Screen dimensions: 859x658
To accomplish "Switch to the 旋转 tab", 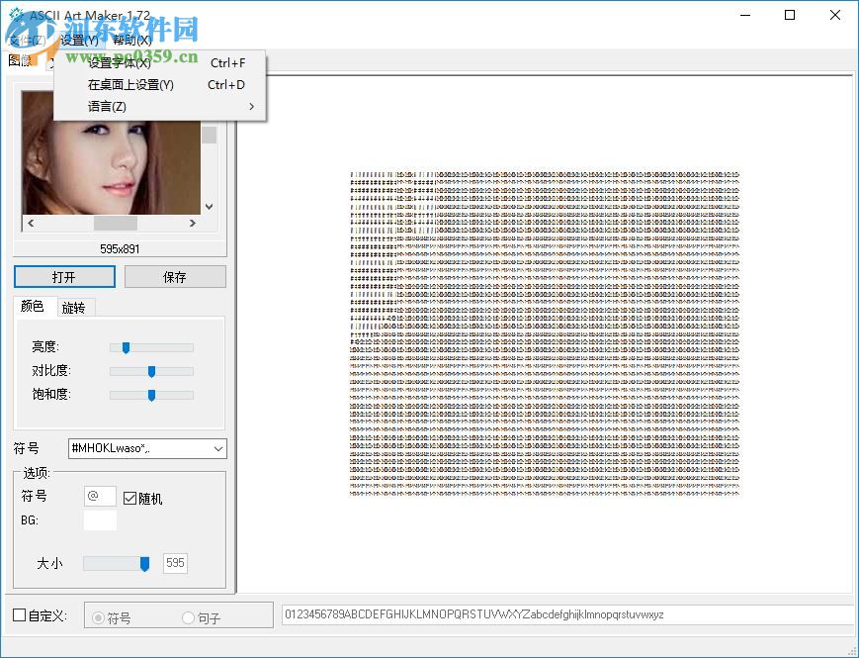I will pos(72,307).
